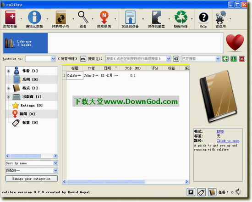Image resolution: width=252 pixels, height=202 pixels.
Task: Toggle book details status bar icon
Action: 212,192
